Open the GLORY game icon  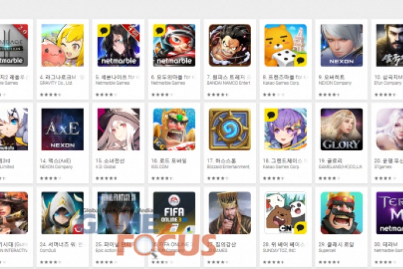pyautogui.click(x=342, y=129)
